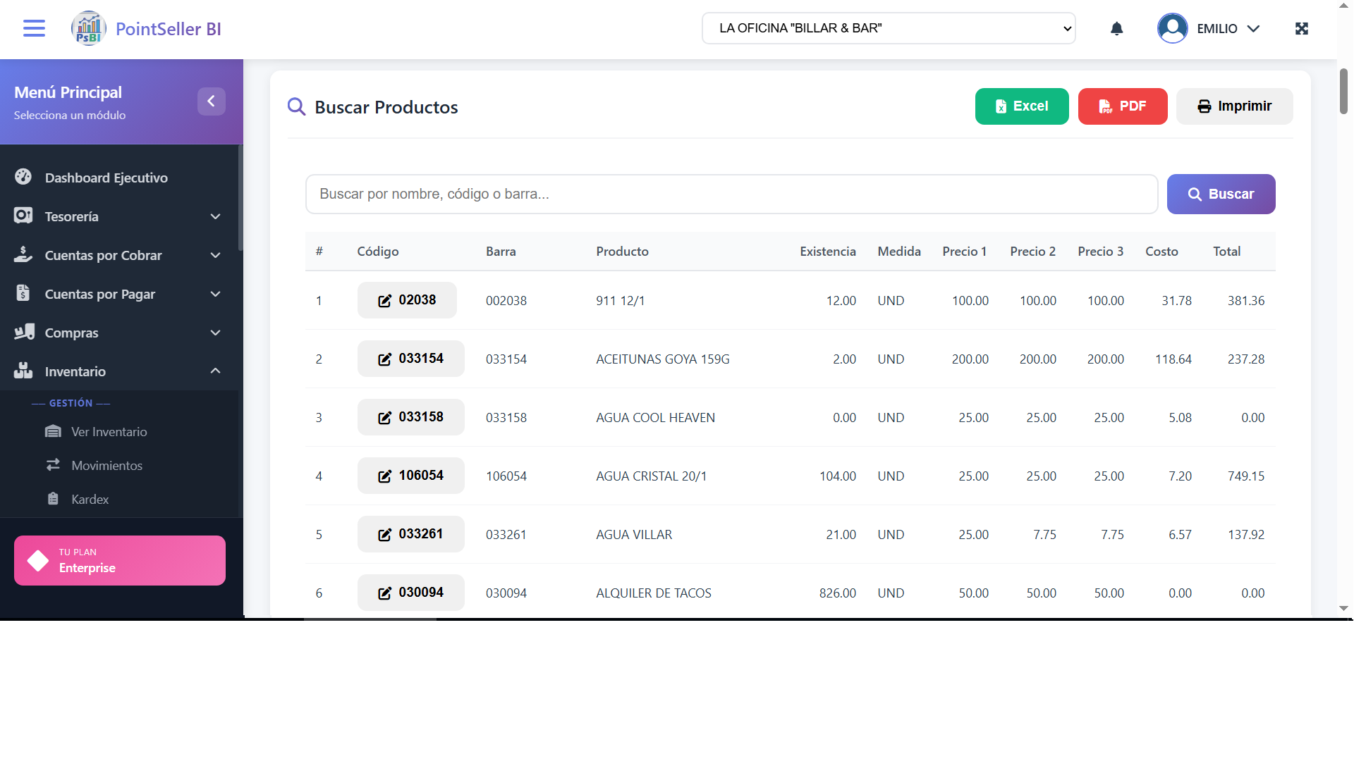Image resolution: width=1354 pixels, height=761 pixels.
Task: Open Dashboard Ejecutivo from sidebar
Action: point(106,178)
